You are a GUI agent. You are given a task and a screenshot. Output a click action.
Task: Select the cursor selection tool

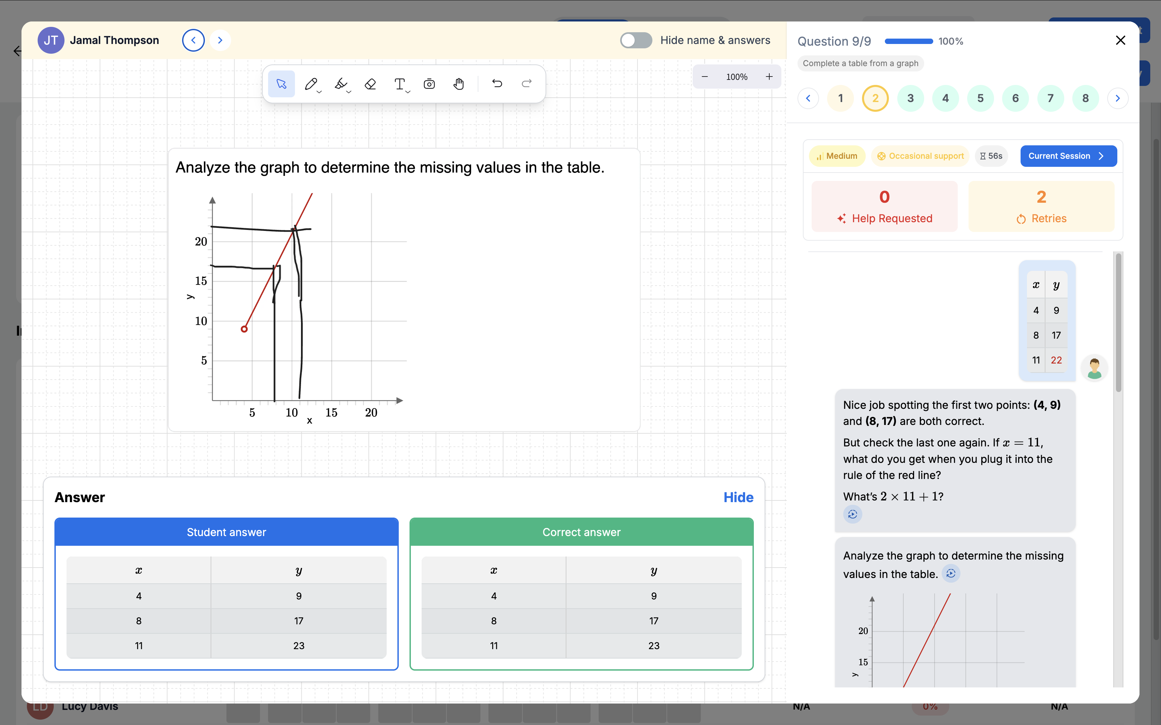click(x=281, y=84)
